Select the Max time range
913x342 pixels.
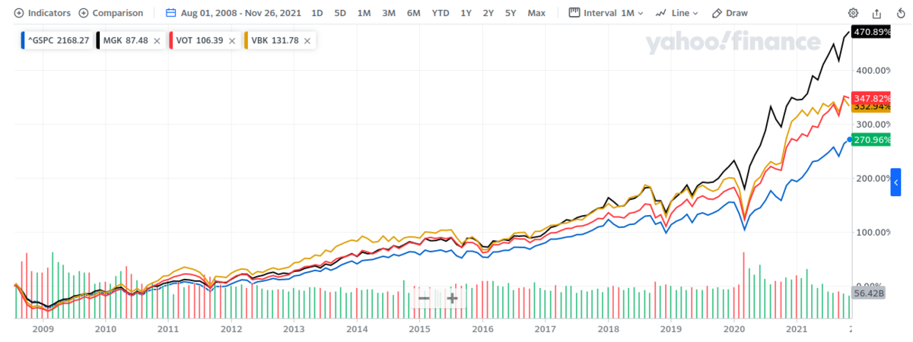coord(536,13)
